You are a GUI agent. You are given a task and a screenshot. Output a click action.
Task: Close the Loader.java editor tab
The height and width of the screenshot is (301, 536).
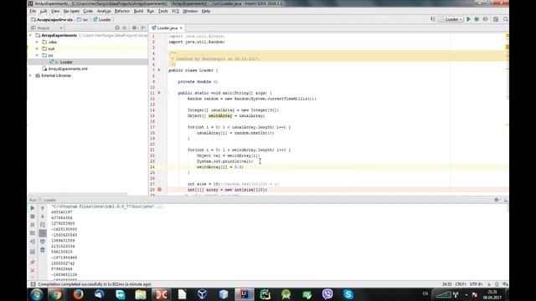pos(181,28)
